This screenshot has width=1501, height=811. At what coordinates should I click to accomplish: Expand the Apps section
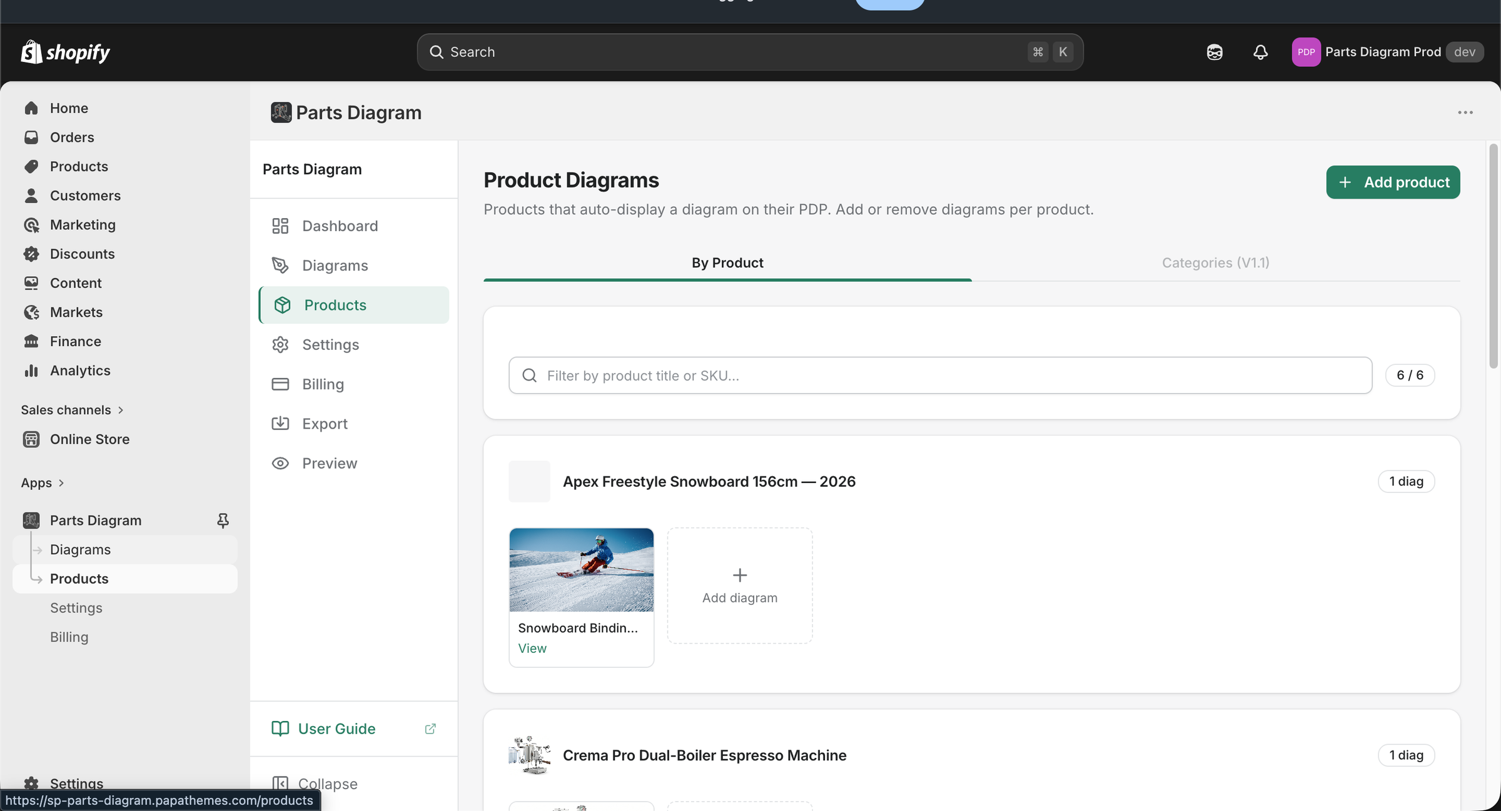tap(43, 483)
